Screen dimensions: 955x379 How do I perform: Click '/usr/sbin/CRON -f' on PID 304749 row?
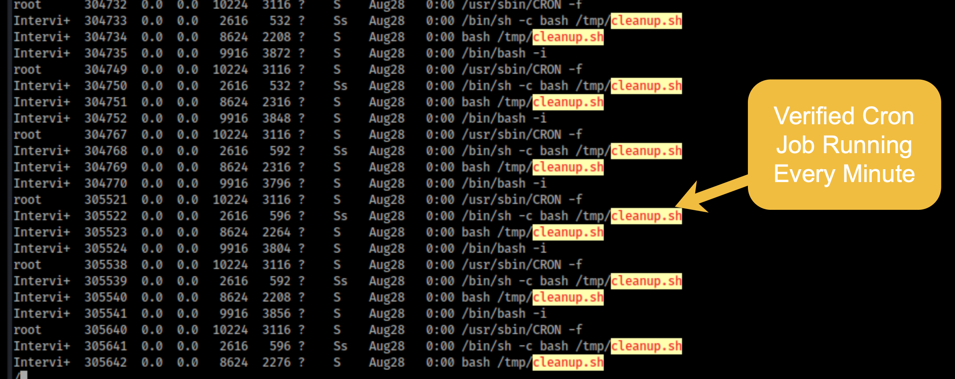[522, 70]
